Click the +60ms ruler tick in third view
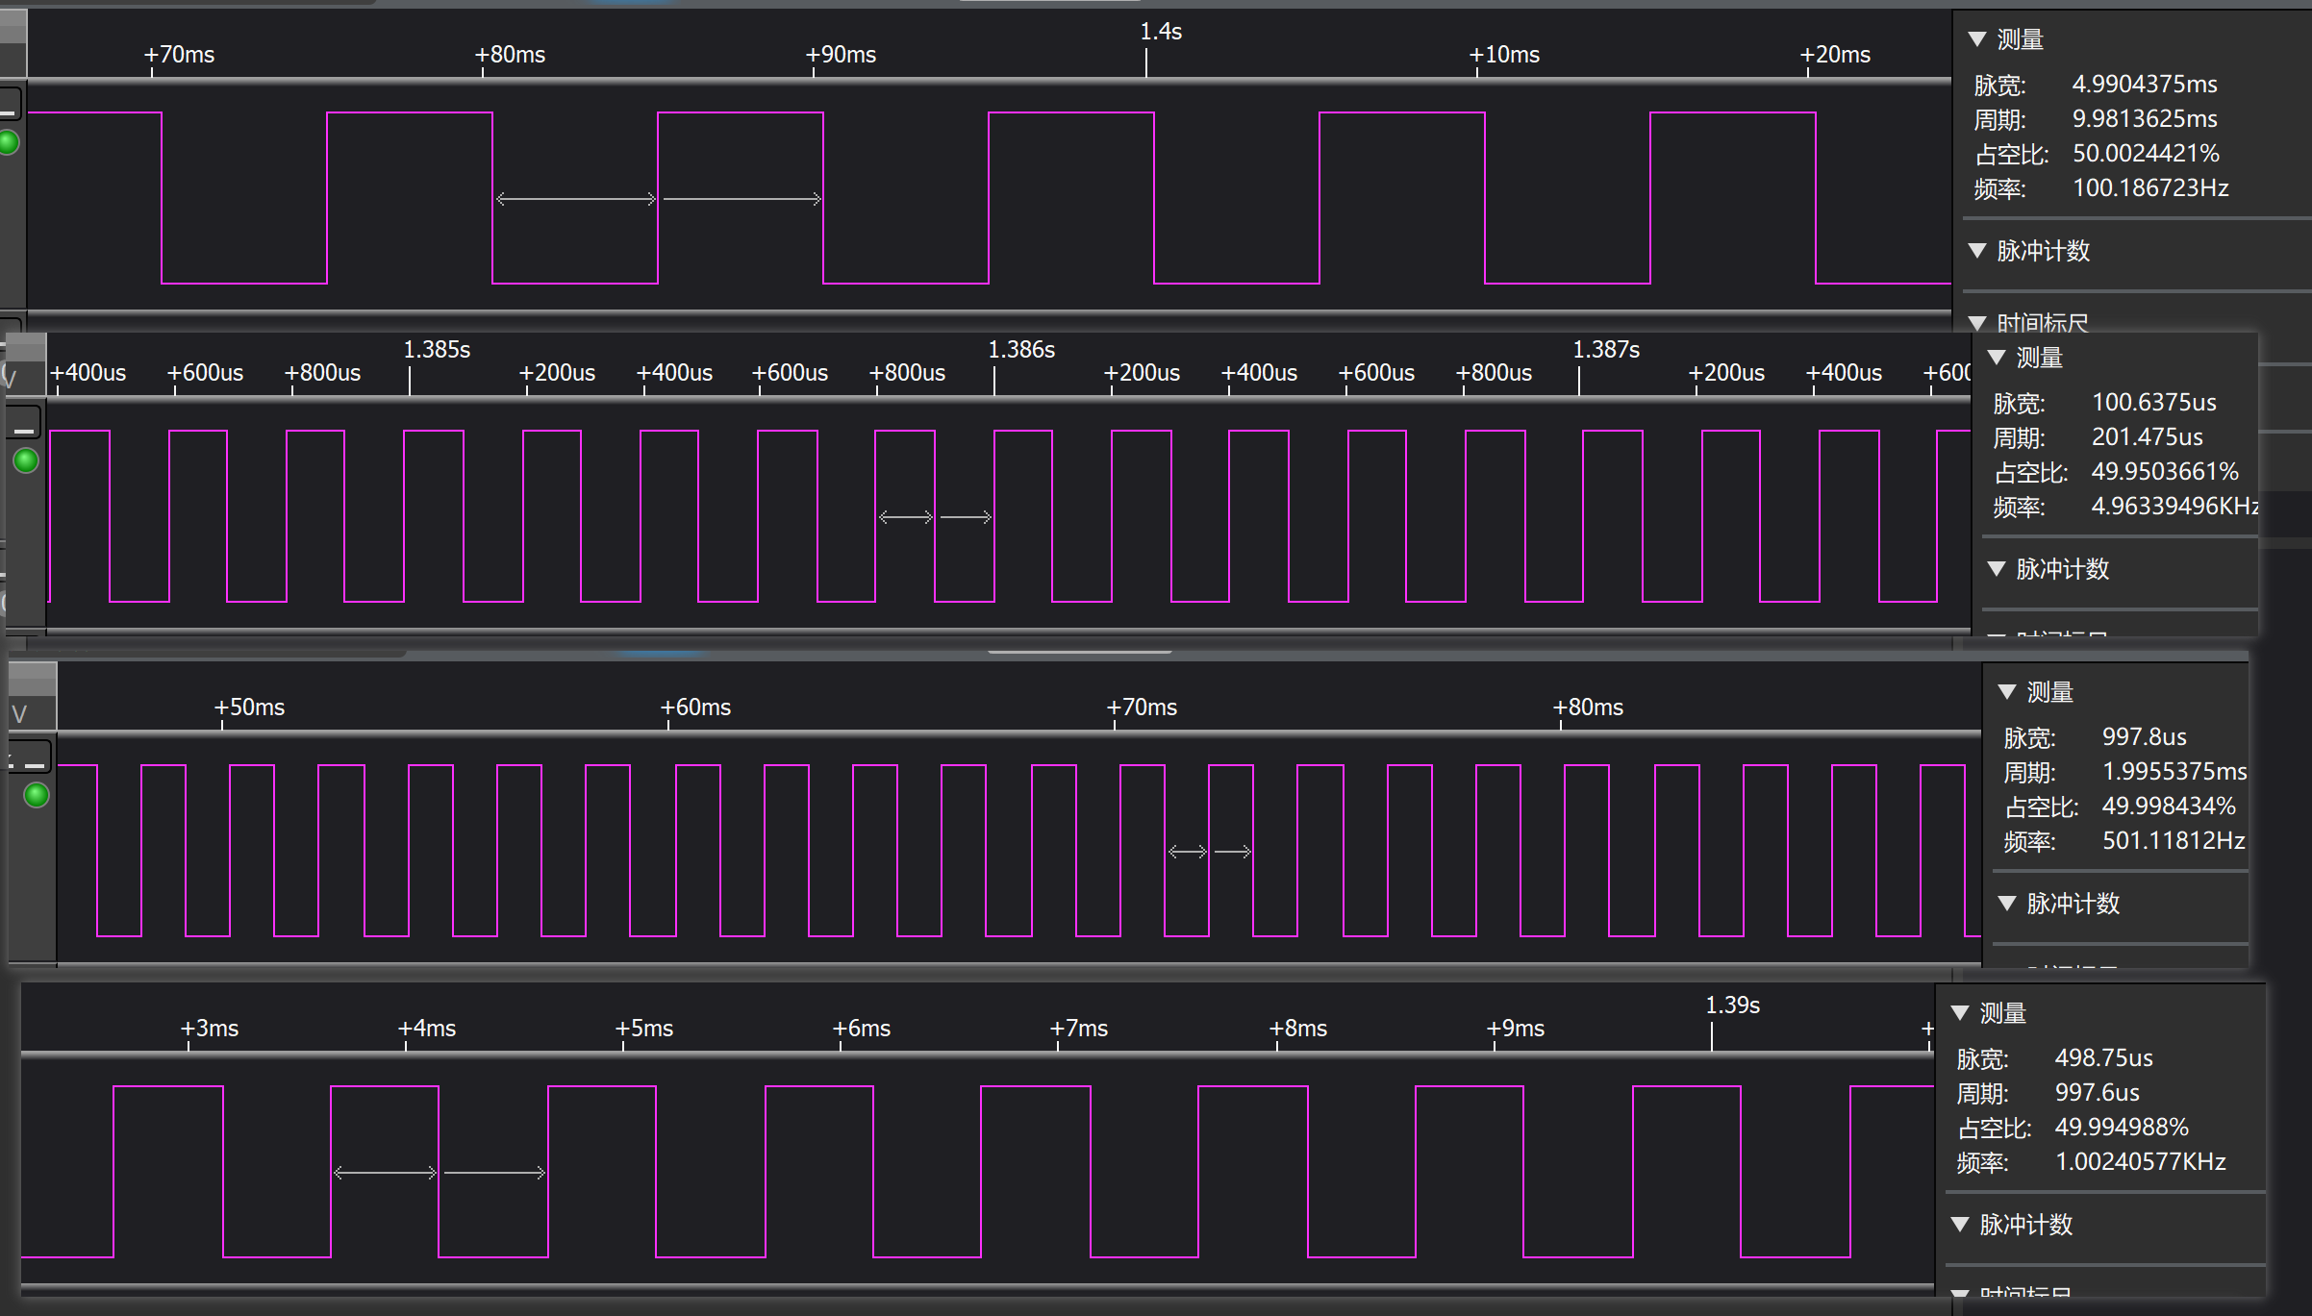Viewport: 2312px width, 1316px height. pos(695,708)
